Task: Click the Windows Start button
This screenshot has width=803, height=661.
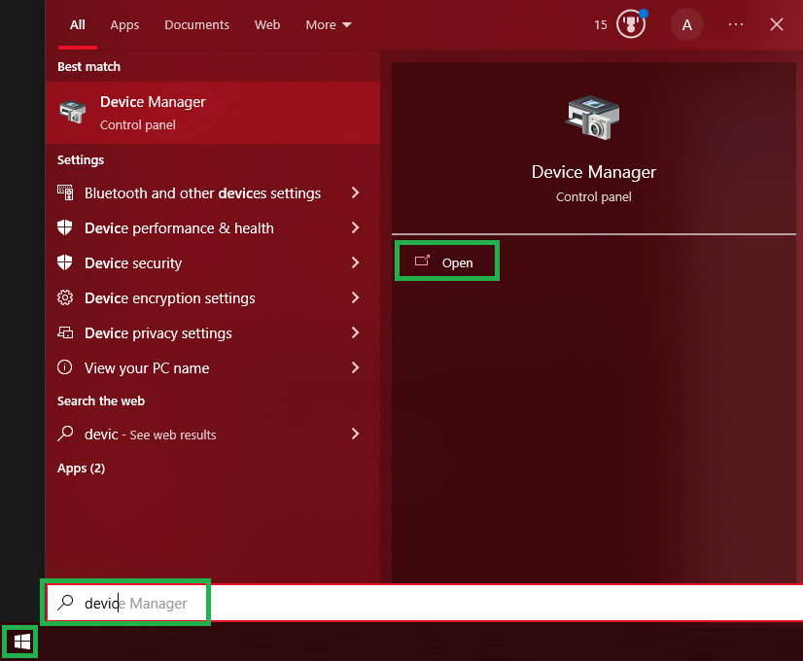Action: (x=21, y=641)
